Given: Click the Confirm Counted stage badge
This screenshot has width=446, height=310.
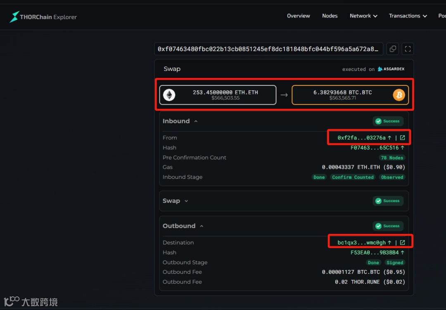Looking at the screenshot, I should (353, 177).
